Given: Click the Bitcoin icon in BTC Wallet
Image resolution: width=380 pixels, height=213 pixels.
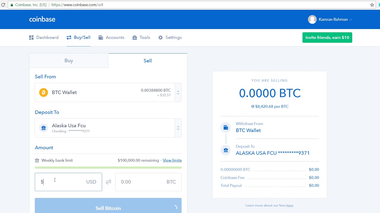Looking at the screenshot, I should 44,92.
